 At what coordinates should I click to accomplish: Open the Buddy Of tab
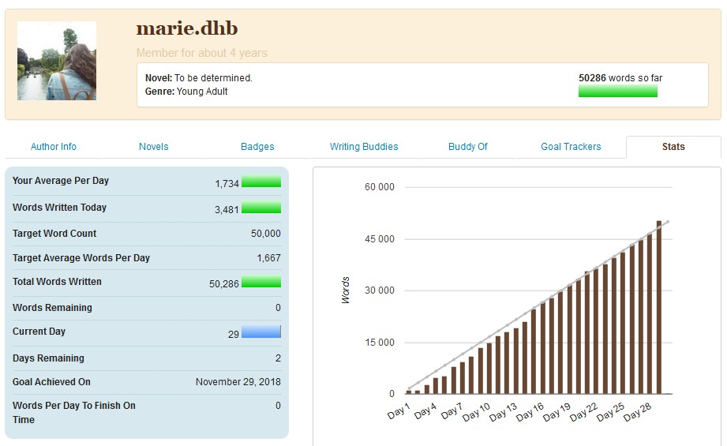coord(468,147)
